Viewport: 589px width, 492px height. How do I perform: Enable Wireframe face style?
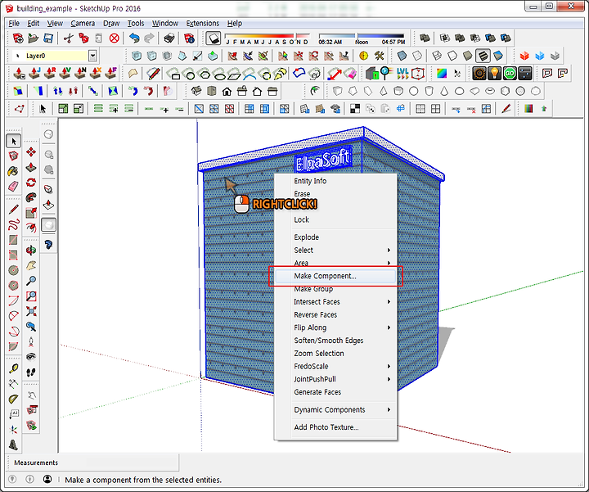point(437,56)
